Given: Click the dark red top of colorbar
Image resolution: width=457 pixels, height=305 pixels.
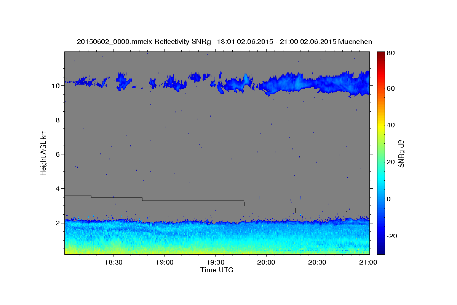Looking at the screenshot, I should [381, 55].
